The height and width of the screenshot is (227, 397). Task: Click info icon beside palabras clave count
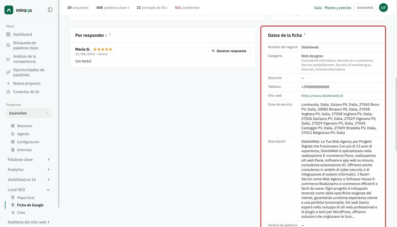pyautogui.click(x=128, y=8)
